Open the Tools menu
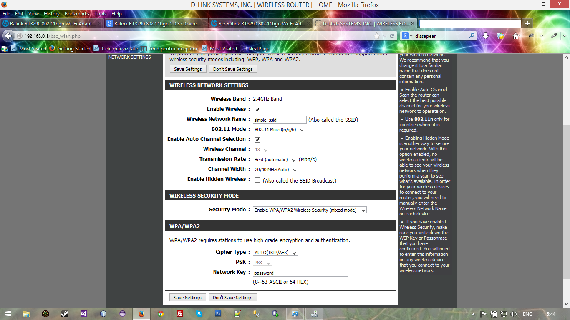 (x=100, y=14)
